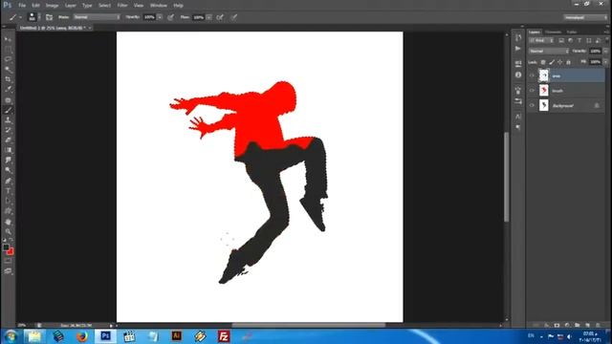
Task: Select the Brush tool in toolbox
Action: 8,111
